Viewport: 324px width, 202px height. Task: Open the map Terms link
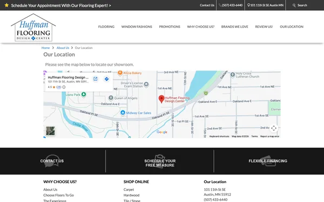click(254, 136)
